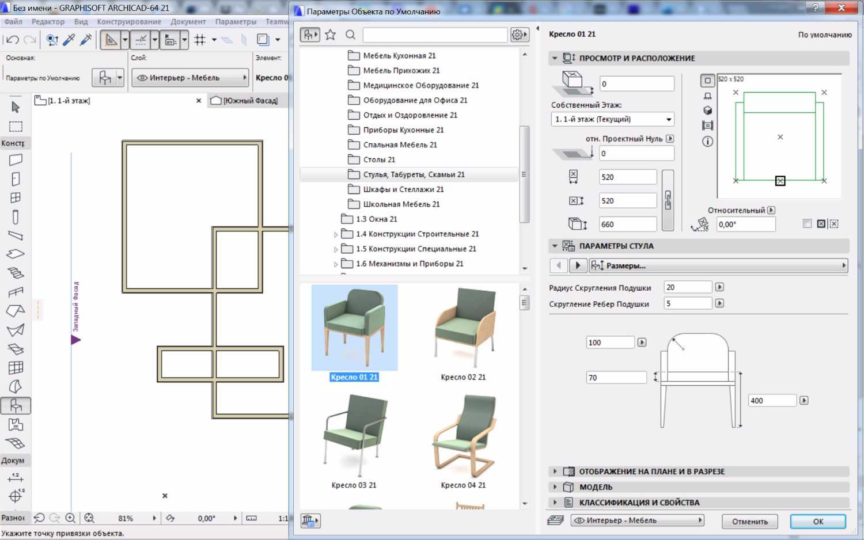
Task: Click the Undo arrow icon
Action: coord(13,40)
